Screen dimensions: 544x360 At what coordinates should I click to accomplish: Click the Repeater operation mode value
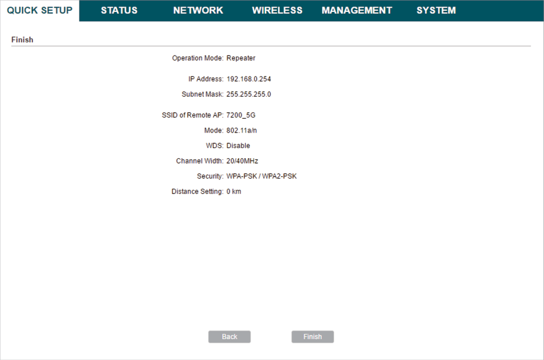click(241, 59)
